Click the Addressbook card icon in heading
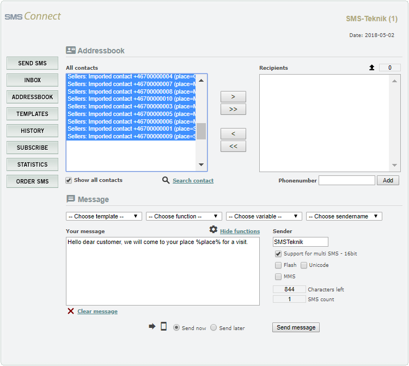 click(x=71, y=50)
